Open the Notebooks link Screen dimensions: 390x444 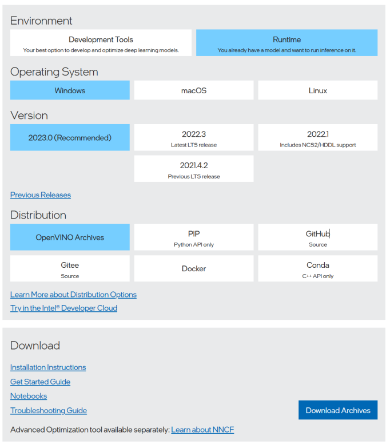(29, 396)
